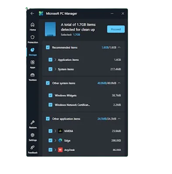Uncheck the NVIDIA checkbox
Screen dimensions: 172x174
(50, 131)
